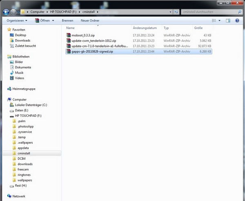Open the Musik library
The width and height of the screenshot is (245, 201).
pos(19,73)
